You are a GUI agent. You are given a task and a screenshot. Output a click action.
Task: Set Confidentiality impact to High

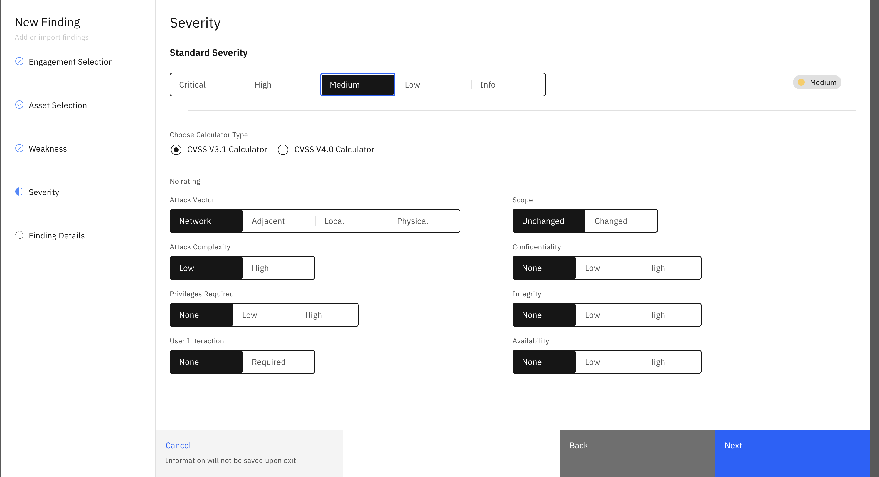pyautogui.click(x=669, y=268)
